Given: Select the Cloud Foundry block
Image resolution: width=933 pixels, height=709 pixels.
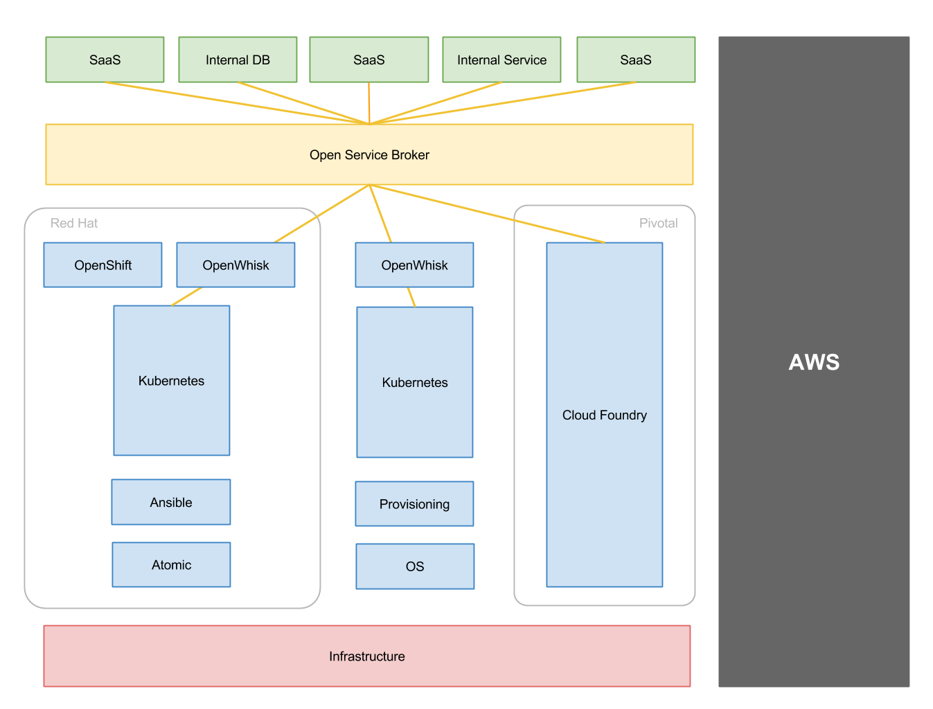Looking at the screenshot, I should pyautogui.click(x=605, y=415).
